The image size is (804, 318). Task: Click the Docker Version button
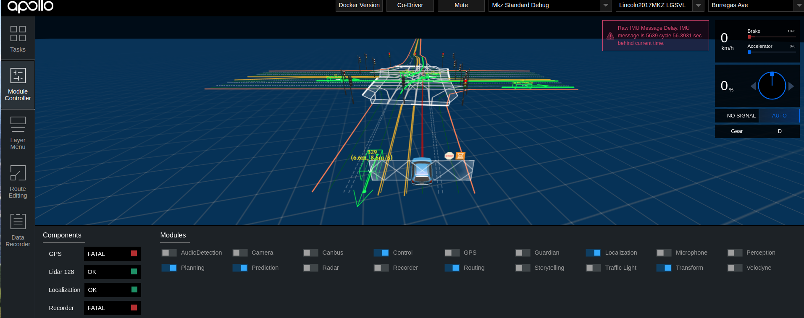pyautogui.click(x=359, y=5)
